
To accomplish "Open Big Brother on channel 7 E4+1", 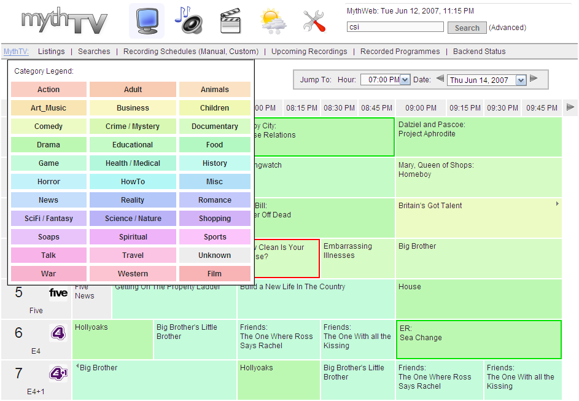I will point(154,380).
